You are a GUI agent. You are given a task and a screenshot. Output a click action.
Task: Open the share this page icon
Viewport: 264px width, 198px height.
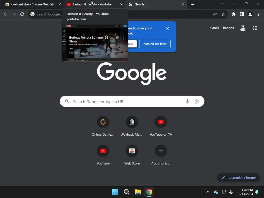(x=215, y=14)
